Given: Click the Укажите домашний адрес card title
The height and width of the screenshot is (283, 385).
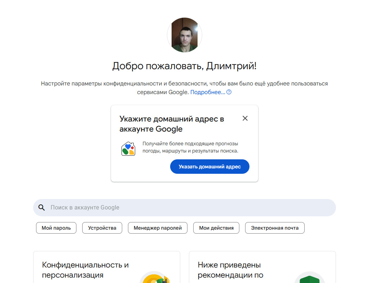Looking at the screenshot, I should 172,124.
